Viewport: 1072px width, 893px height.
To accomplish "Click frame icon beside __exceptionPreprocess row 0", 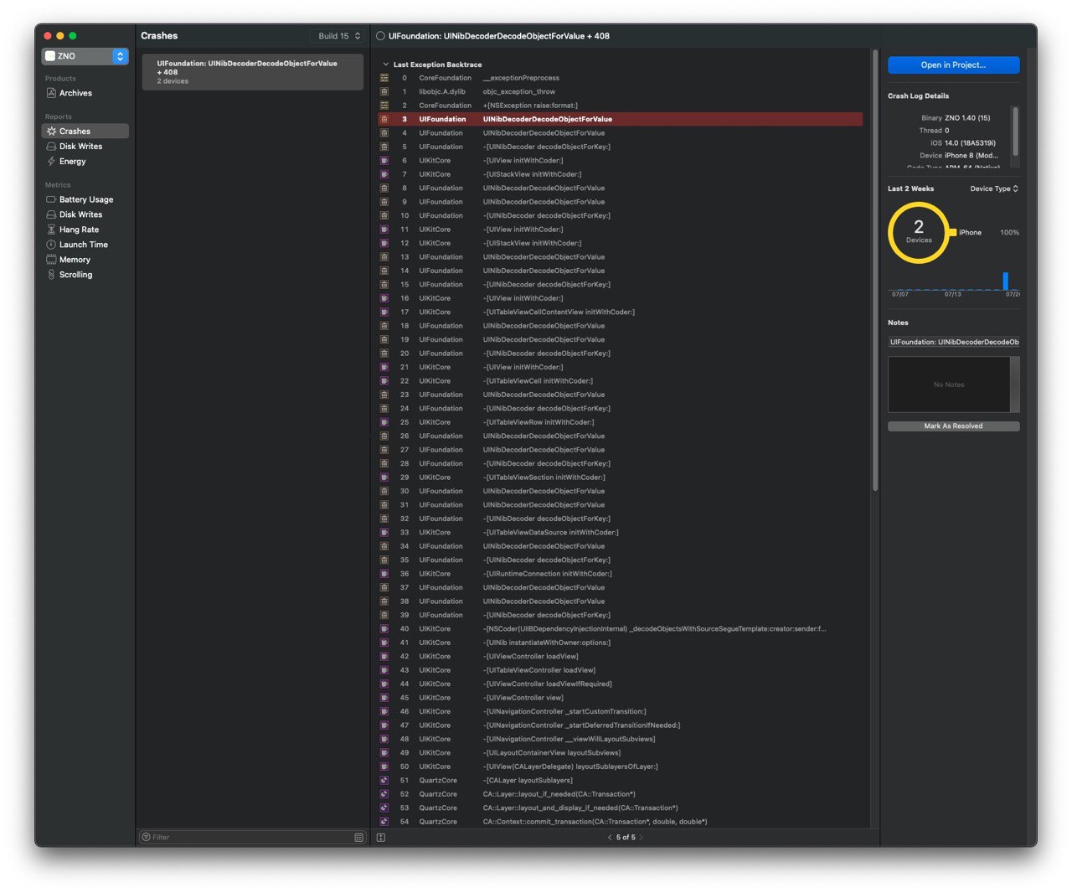I will tap(384, 78).
